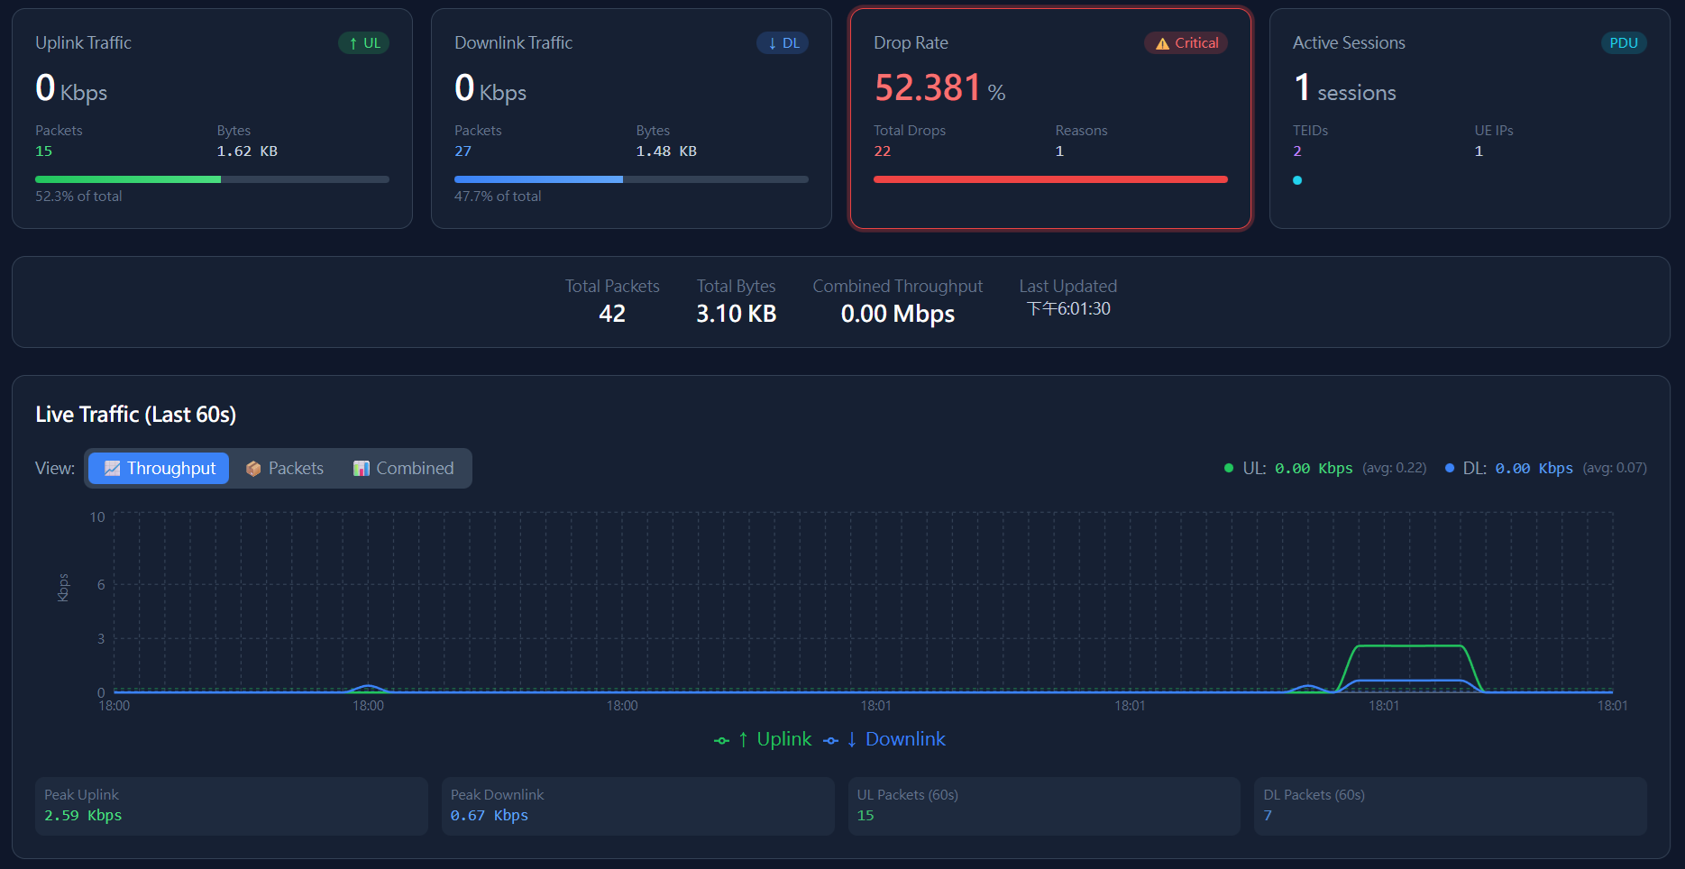Click the Critical alert badge on Drop Rate
This screenshot has height=869, width=1685.
1186,42
